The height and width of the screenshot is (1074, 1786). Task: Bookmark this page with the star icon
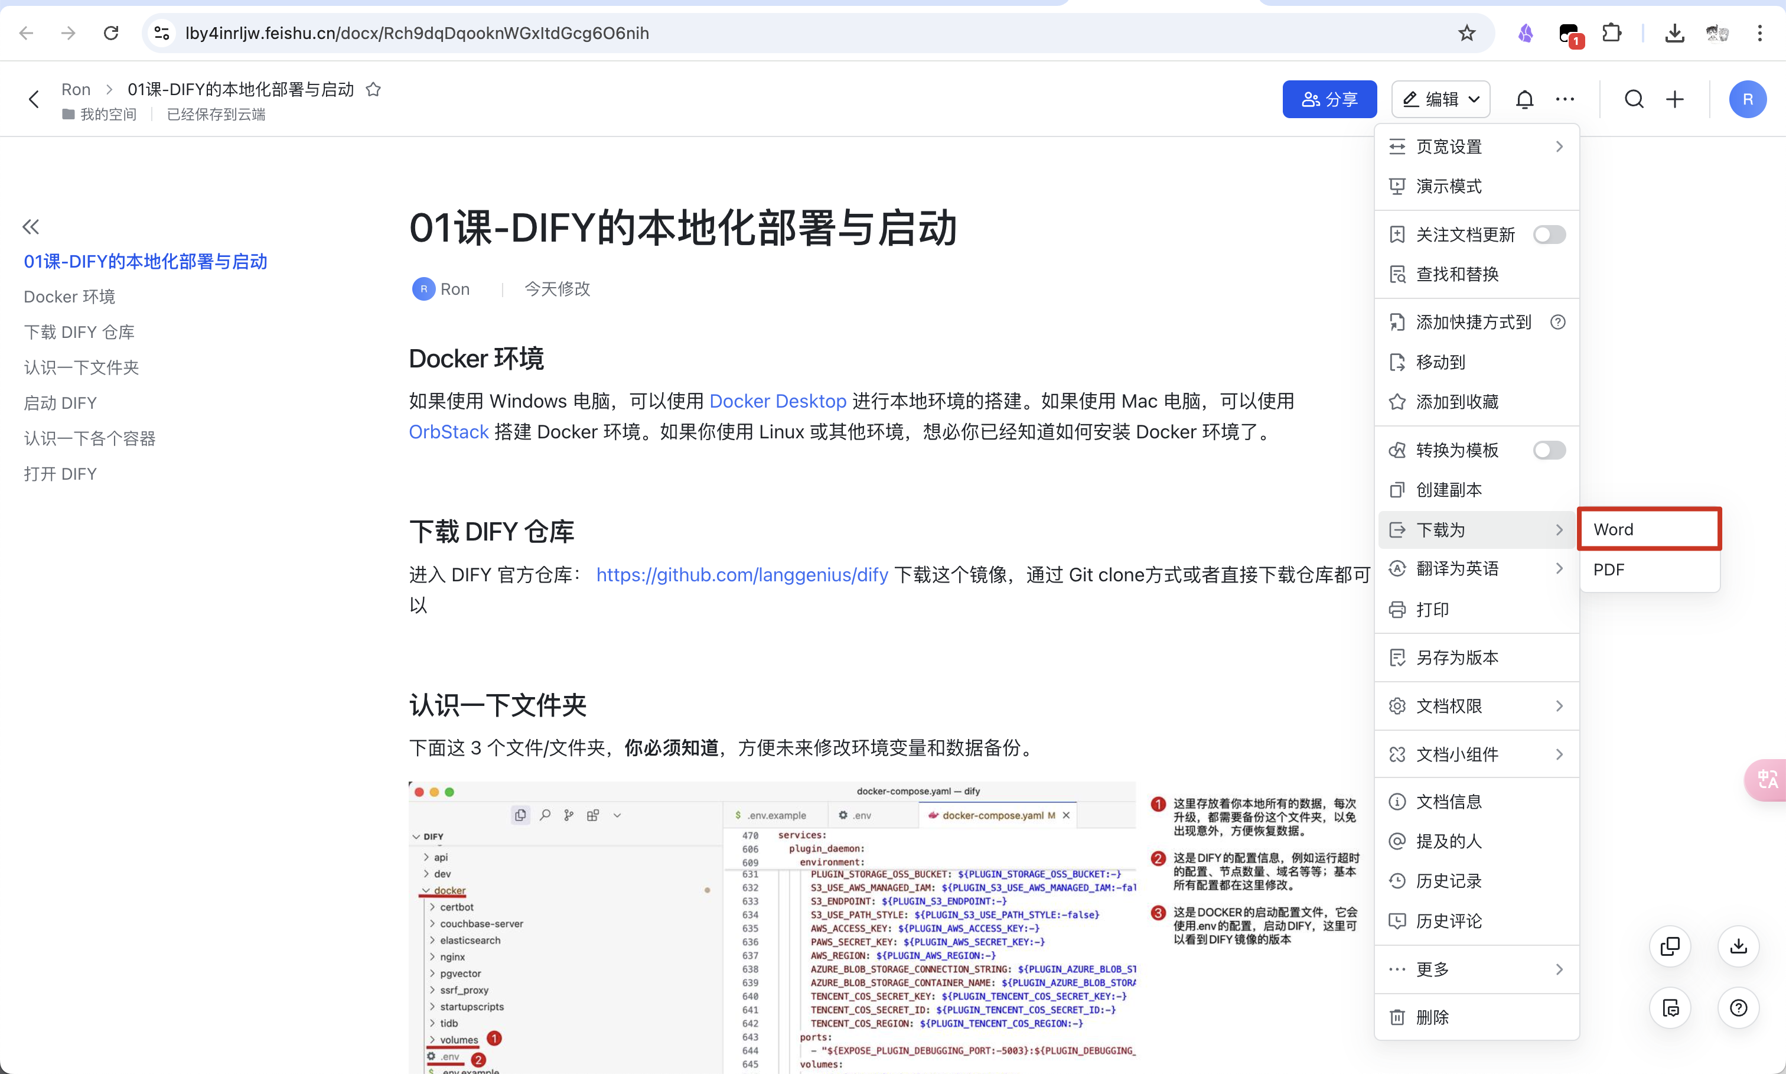point(1466,33)
